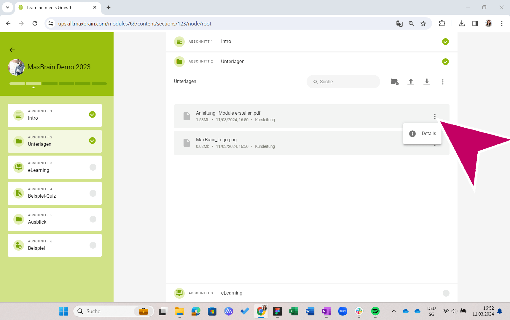This screenshot has width=510, height=320.
Task: Select Details in the context menu
Action: (x=422, y=134)
